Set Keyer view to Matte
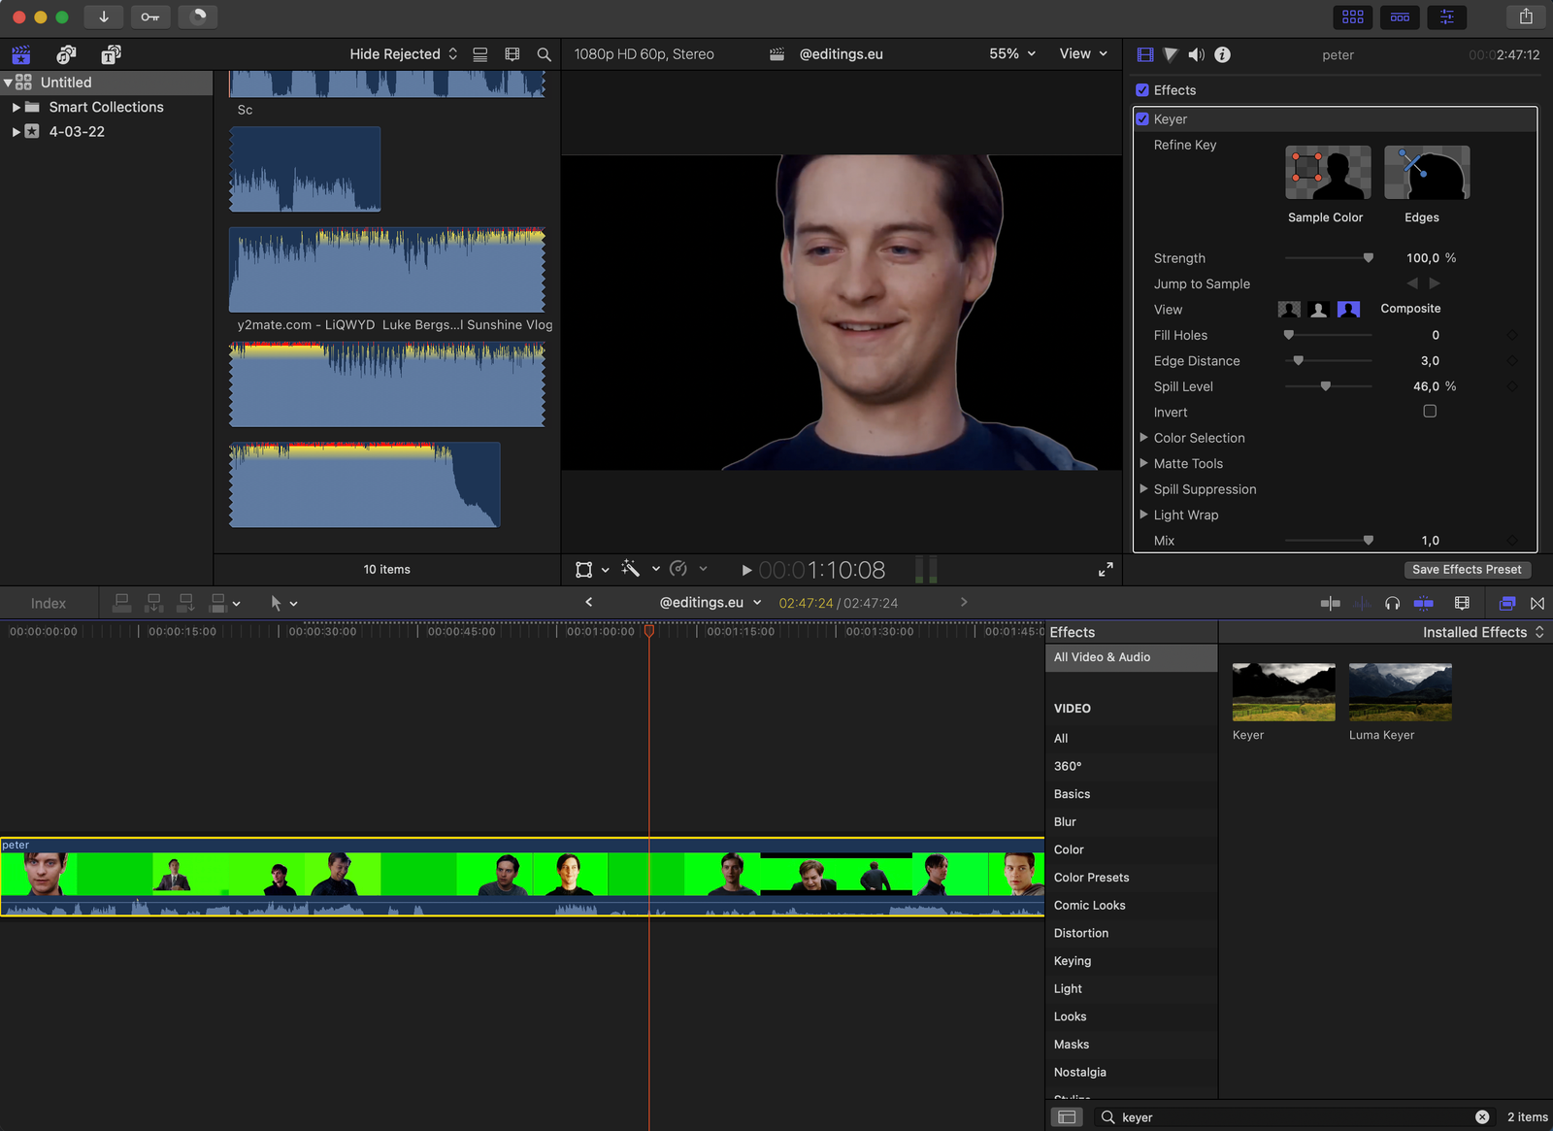1553x1131 pixels. coord(1318,310)
